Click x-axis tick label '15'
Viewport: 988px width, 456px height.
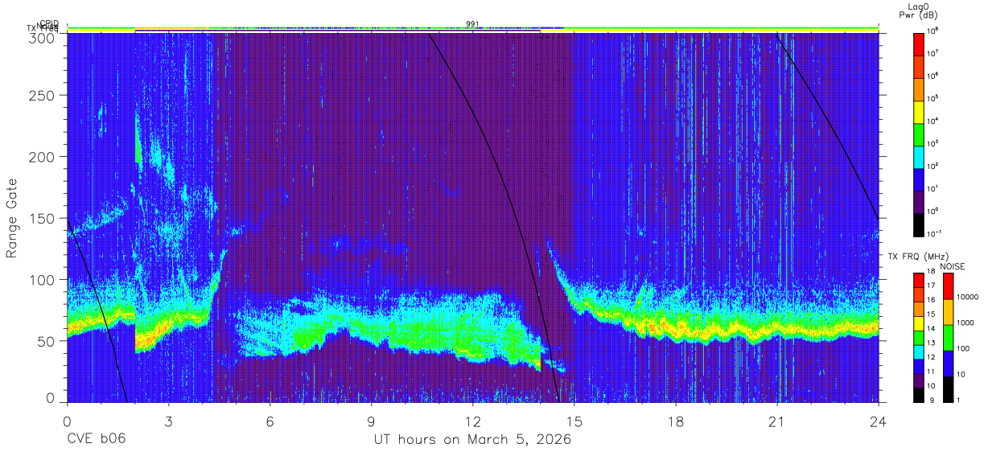574,421
